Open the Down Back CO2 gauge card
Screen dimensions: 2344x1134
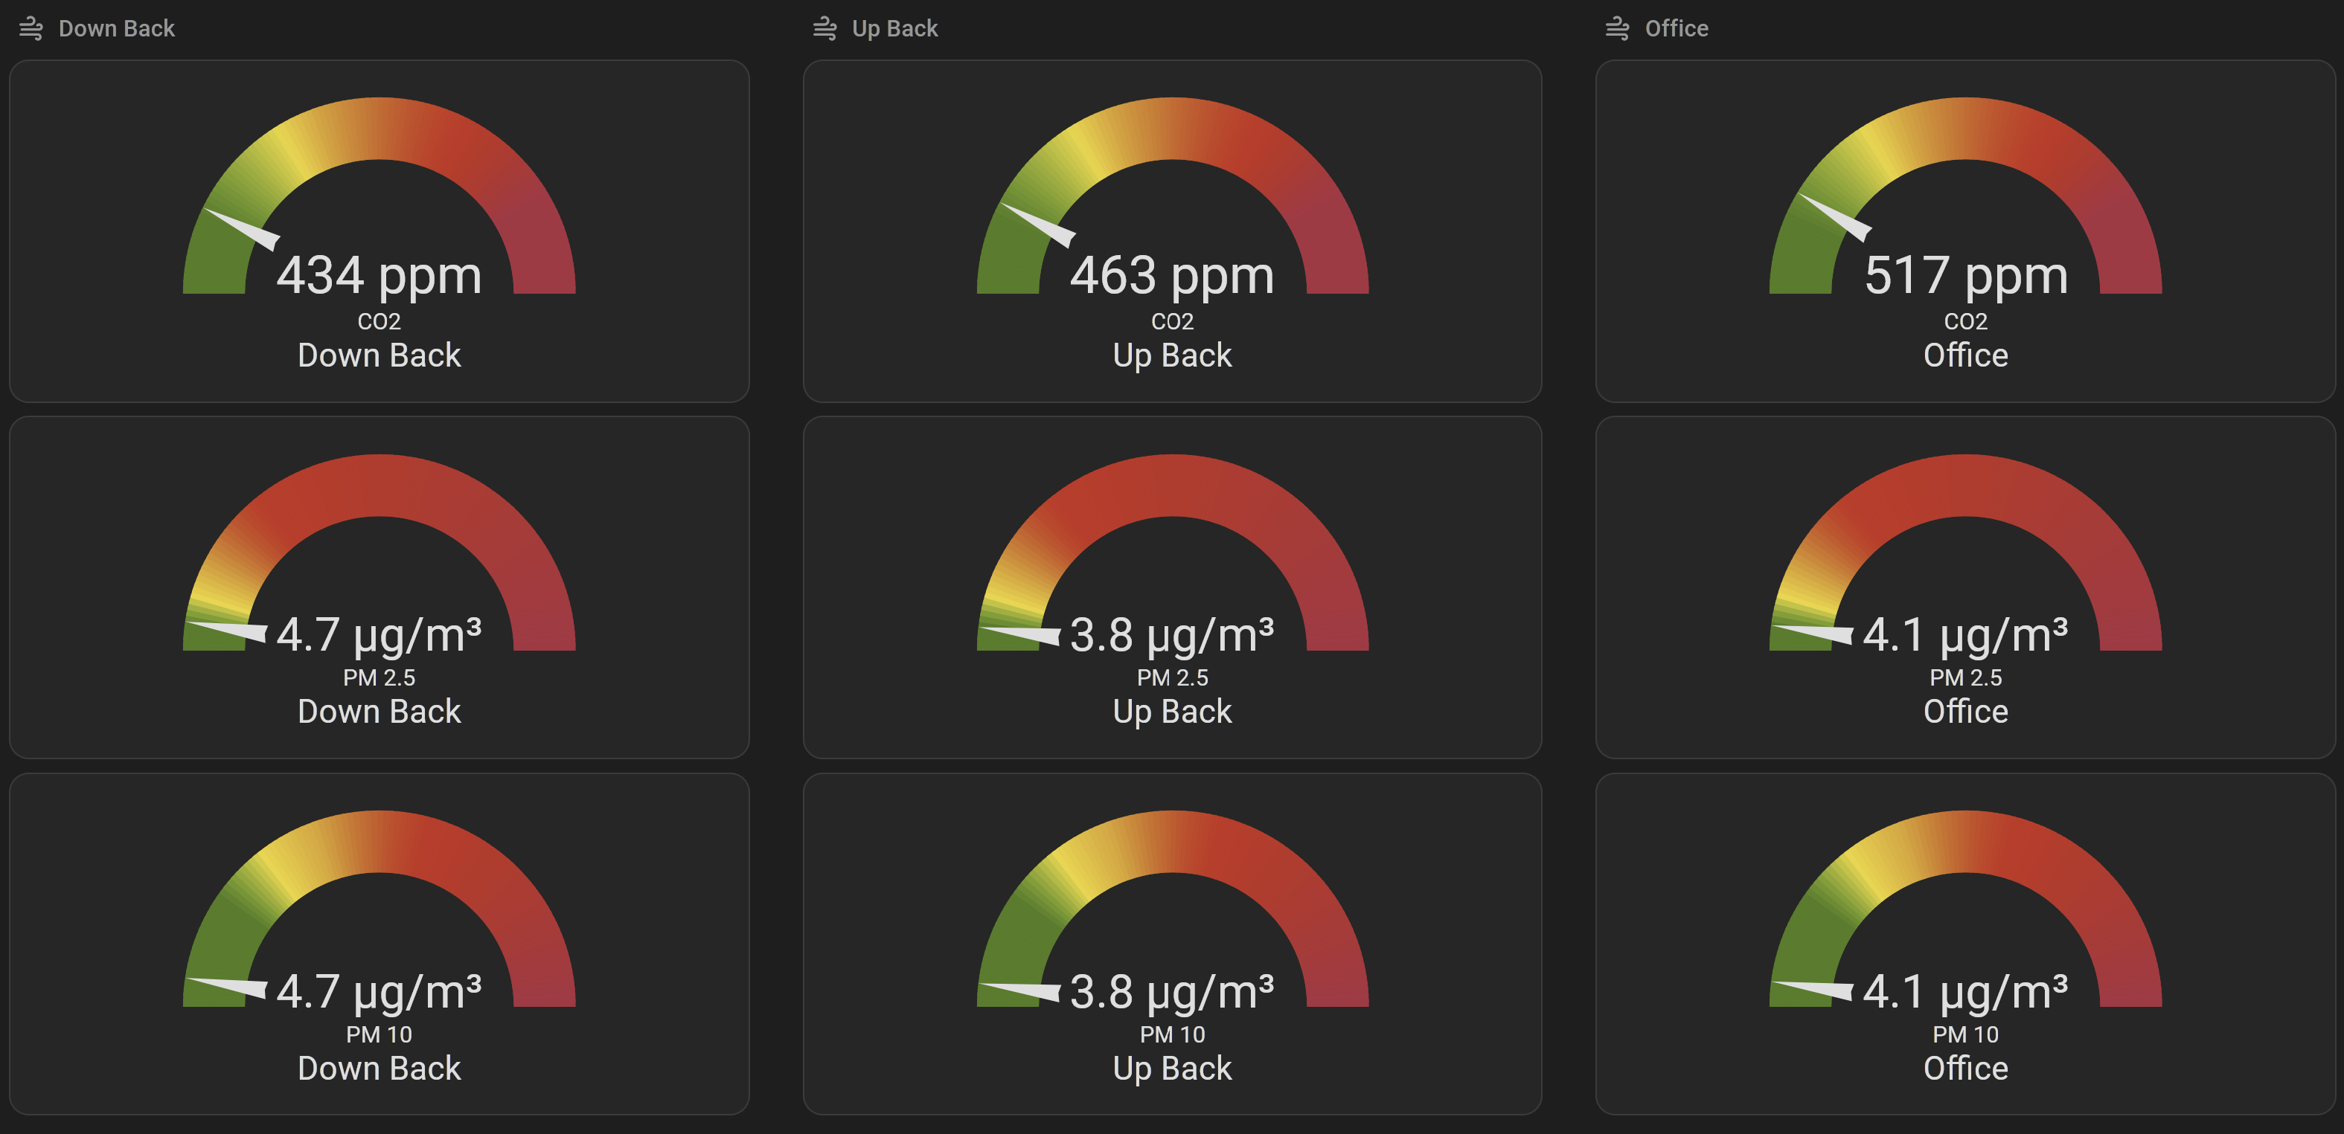coord(380,231)
